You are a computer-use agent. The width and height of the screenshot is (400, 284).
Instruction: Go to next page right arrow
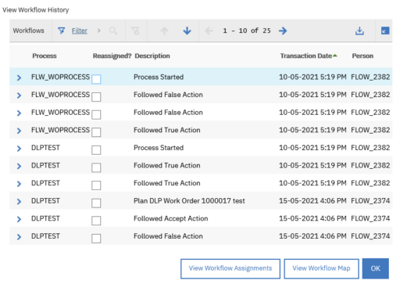(x=283, y=31)
